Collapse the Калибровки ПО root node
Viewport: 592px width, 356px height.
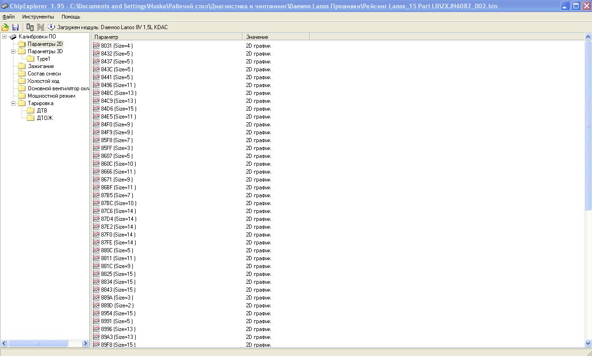[5, 37]
